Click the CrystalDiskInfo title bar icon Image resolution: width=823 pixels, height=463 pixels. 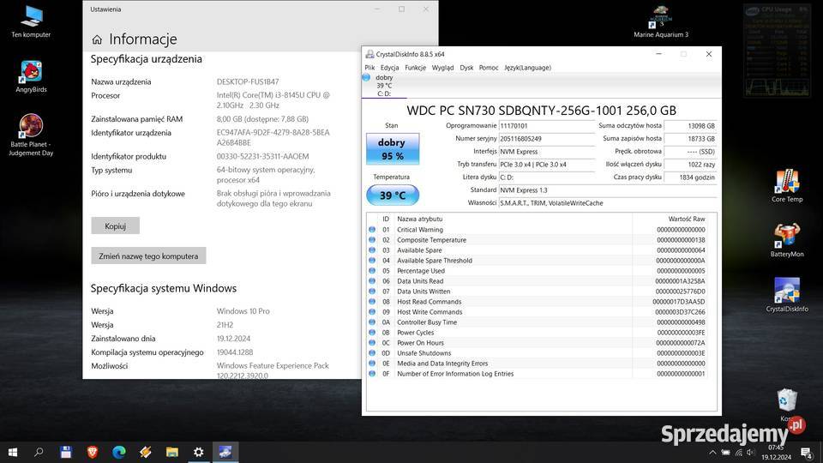point(369,54)
